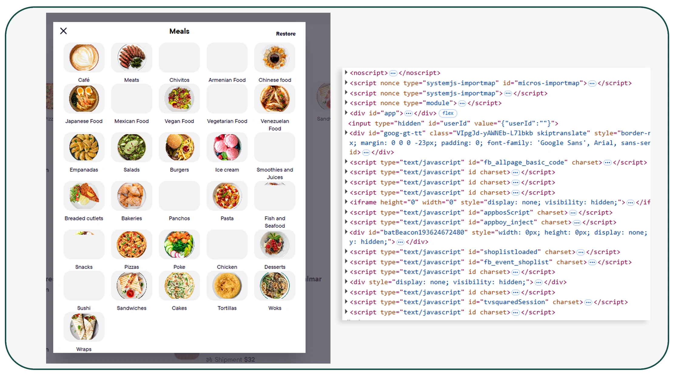
Task: Expand the iframe element node
Action: 346,202
